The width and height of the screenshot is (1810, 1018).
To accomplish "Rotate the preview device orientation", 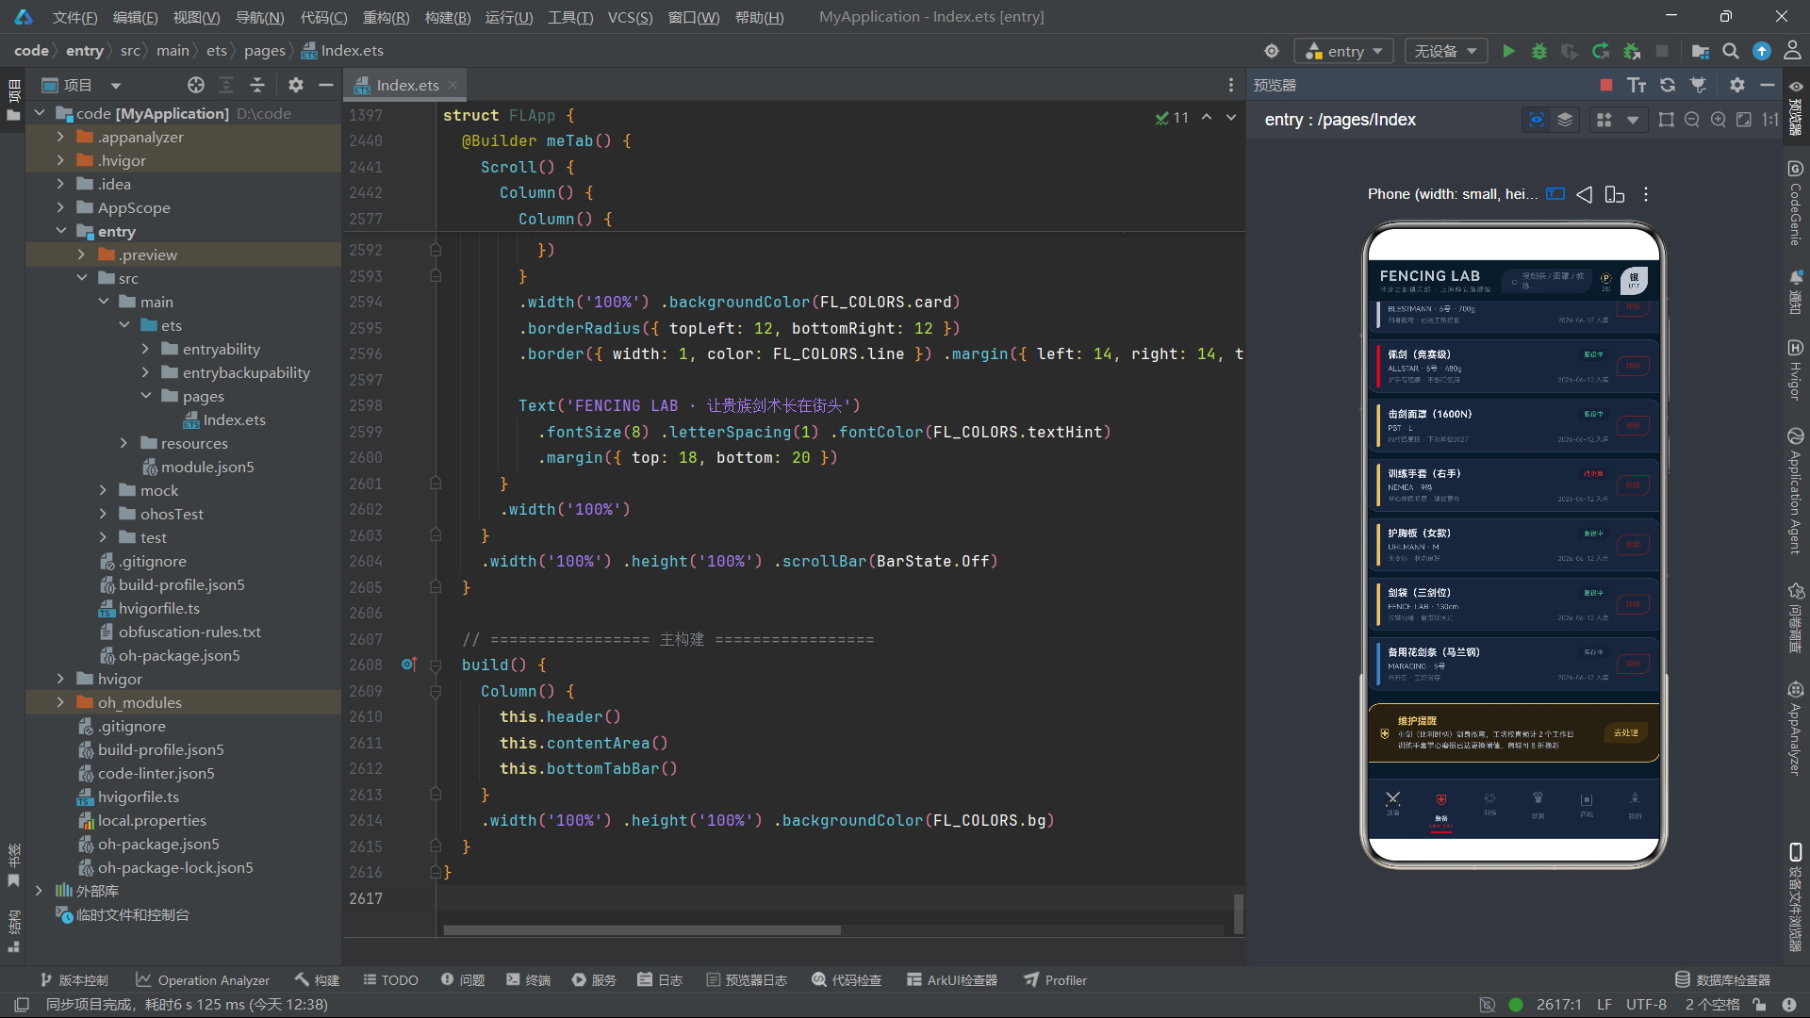I will 1615,194.
